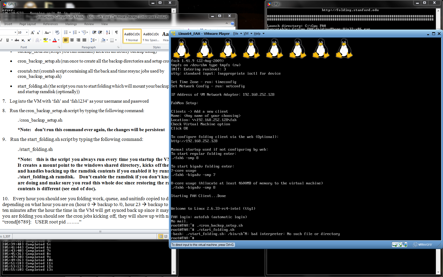Toggle Underline formatting
The width and height of the screenshot is (443, 277).
[x=7, y=40]
